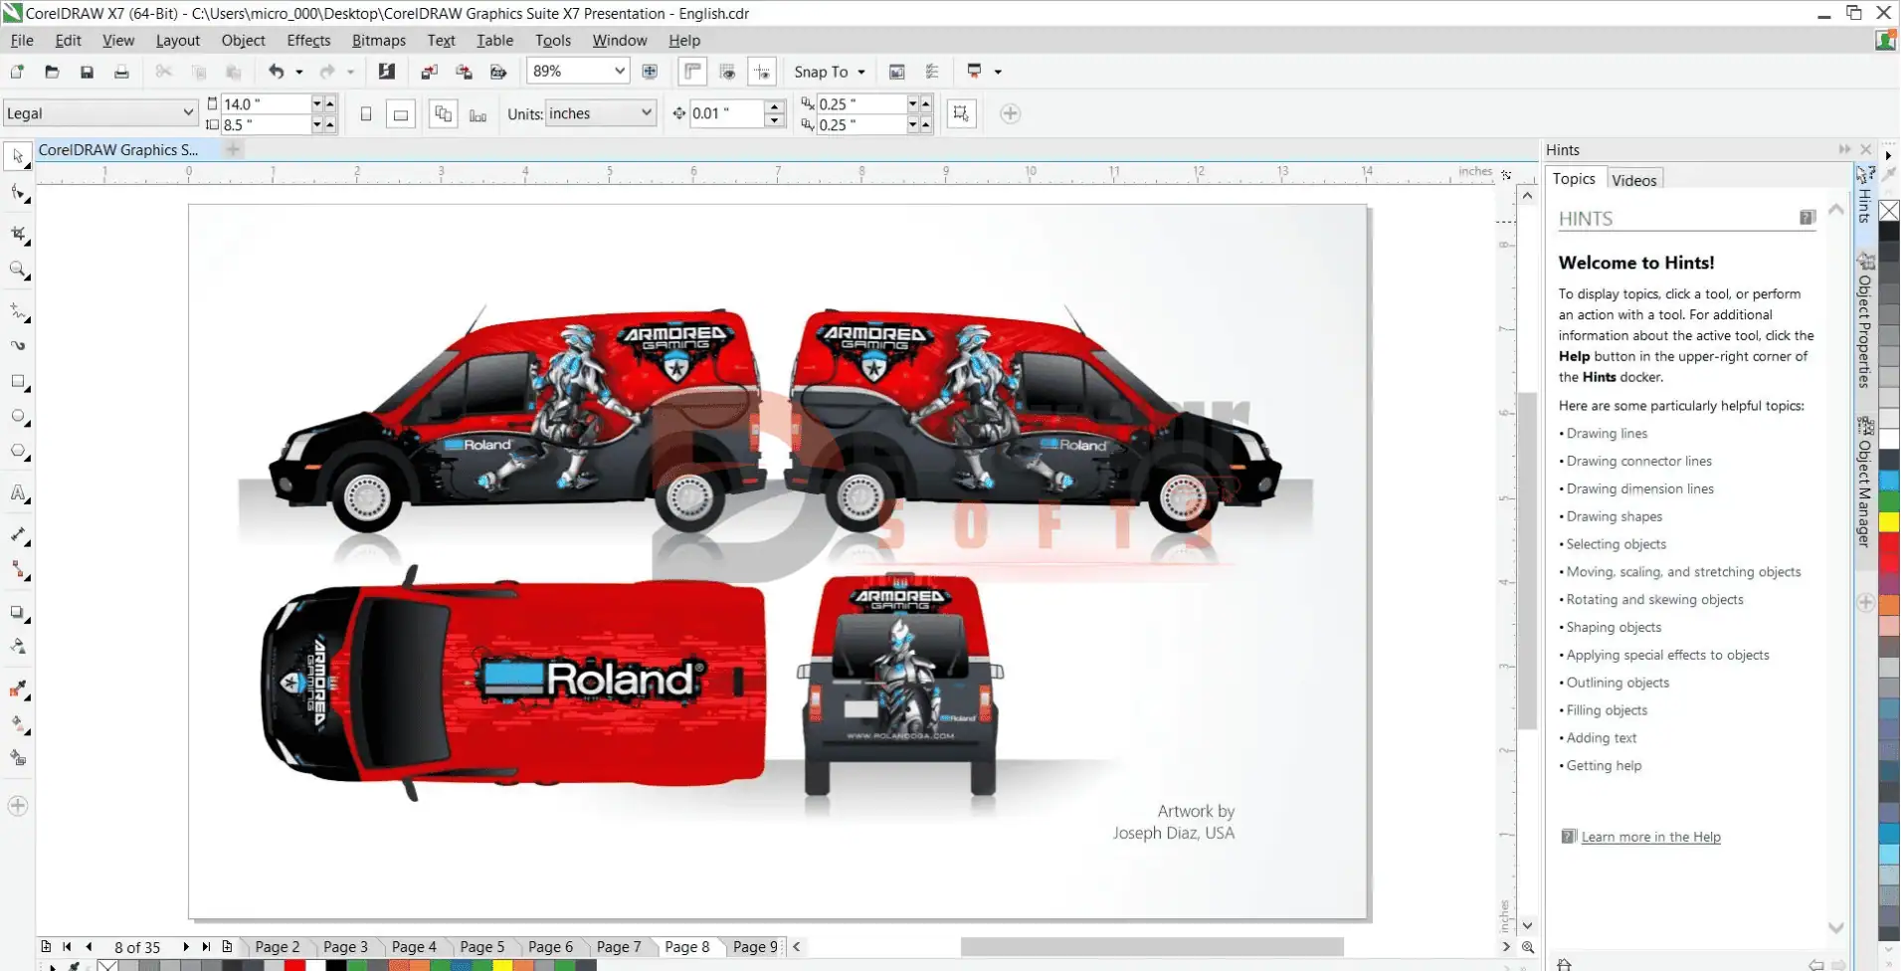Viewport: 1901px width, 971px height.
Task: Pick the red swatch in bottom palette
Action: 294,965
